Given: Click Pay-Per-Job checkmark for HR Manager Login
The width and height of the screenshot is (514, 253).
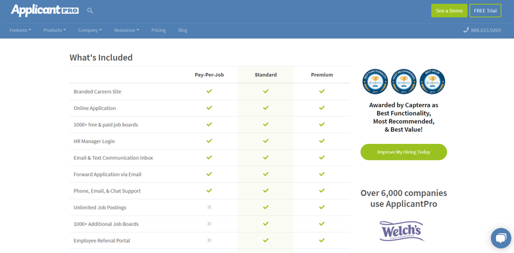Looking at the screenshot, I should 209,141.
